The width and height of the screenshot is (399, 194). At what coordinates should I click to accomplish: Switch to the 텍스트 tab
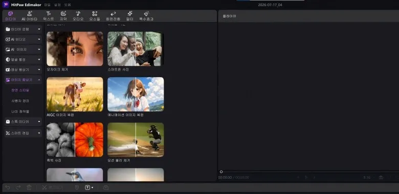[49, 16]
